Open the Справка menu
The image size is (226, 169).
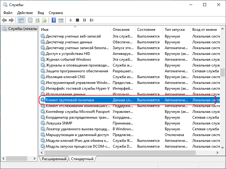pyautogui.click(x=56, y=13)
